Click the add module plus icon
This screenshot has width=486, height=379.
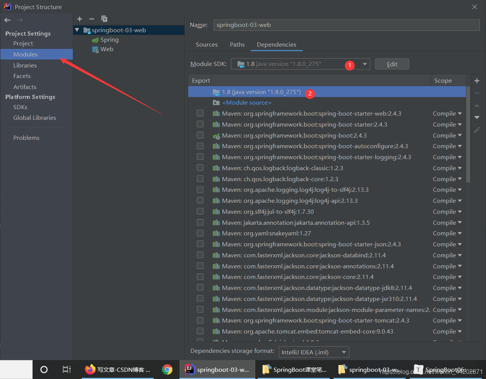80,19
